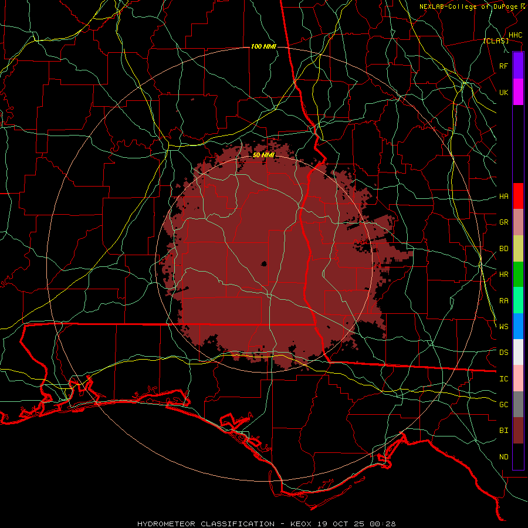This screenshot has height=528, width=528.
Task: Click the WS blue legend swatch
Action: click(518, 326)
